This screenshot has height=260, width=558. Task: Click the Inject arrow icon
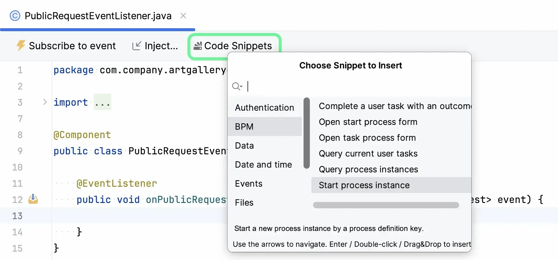click(x=137, y=46)
